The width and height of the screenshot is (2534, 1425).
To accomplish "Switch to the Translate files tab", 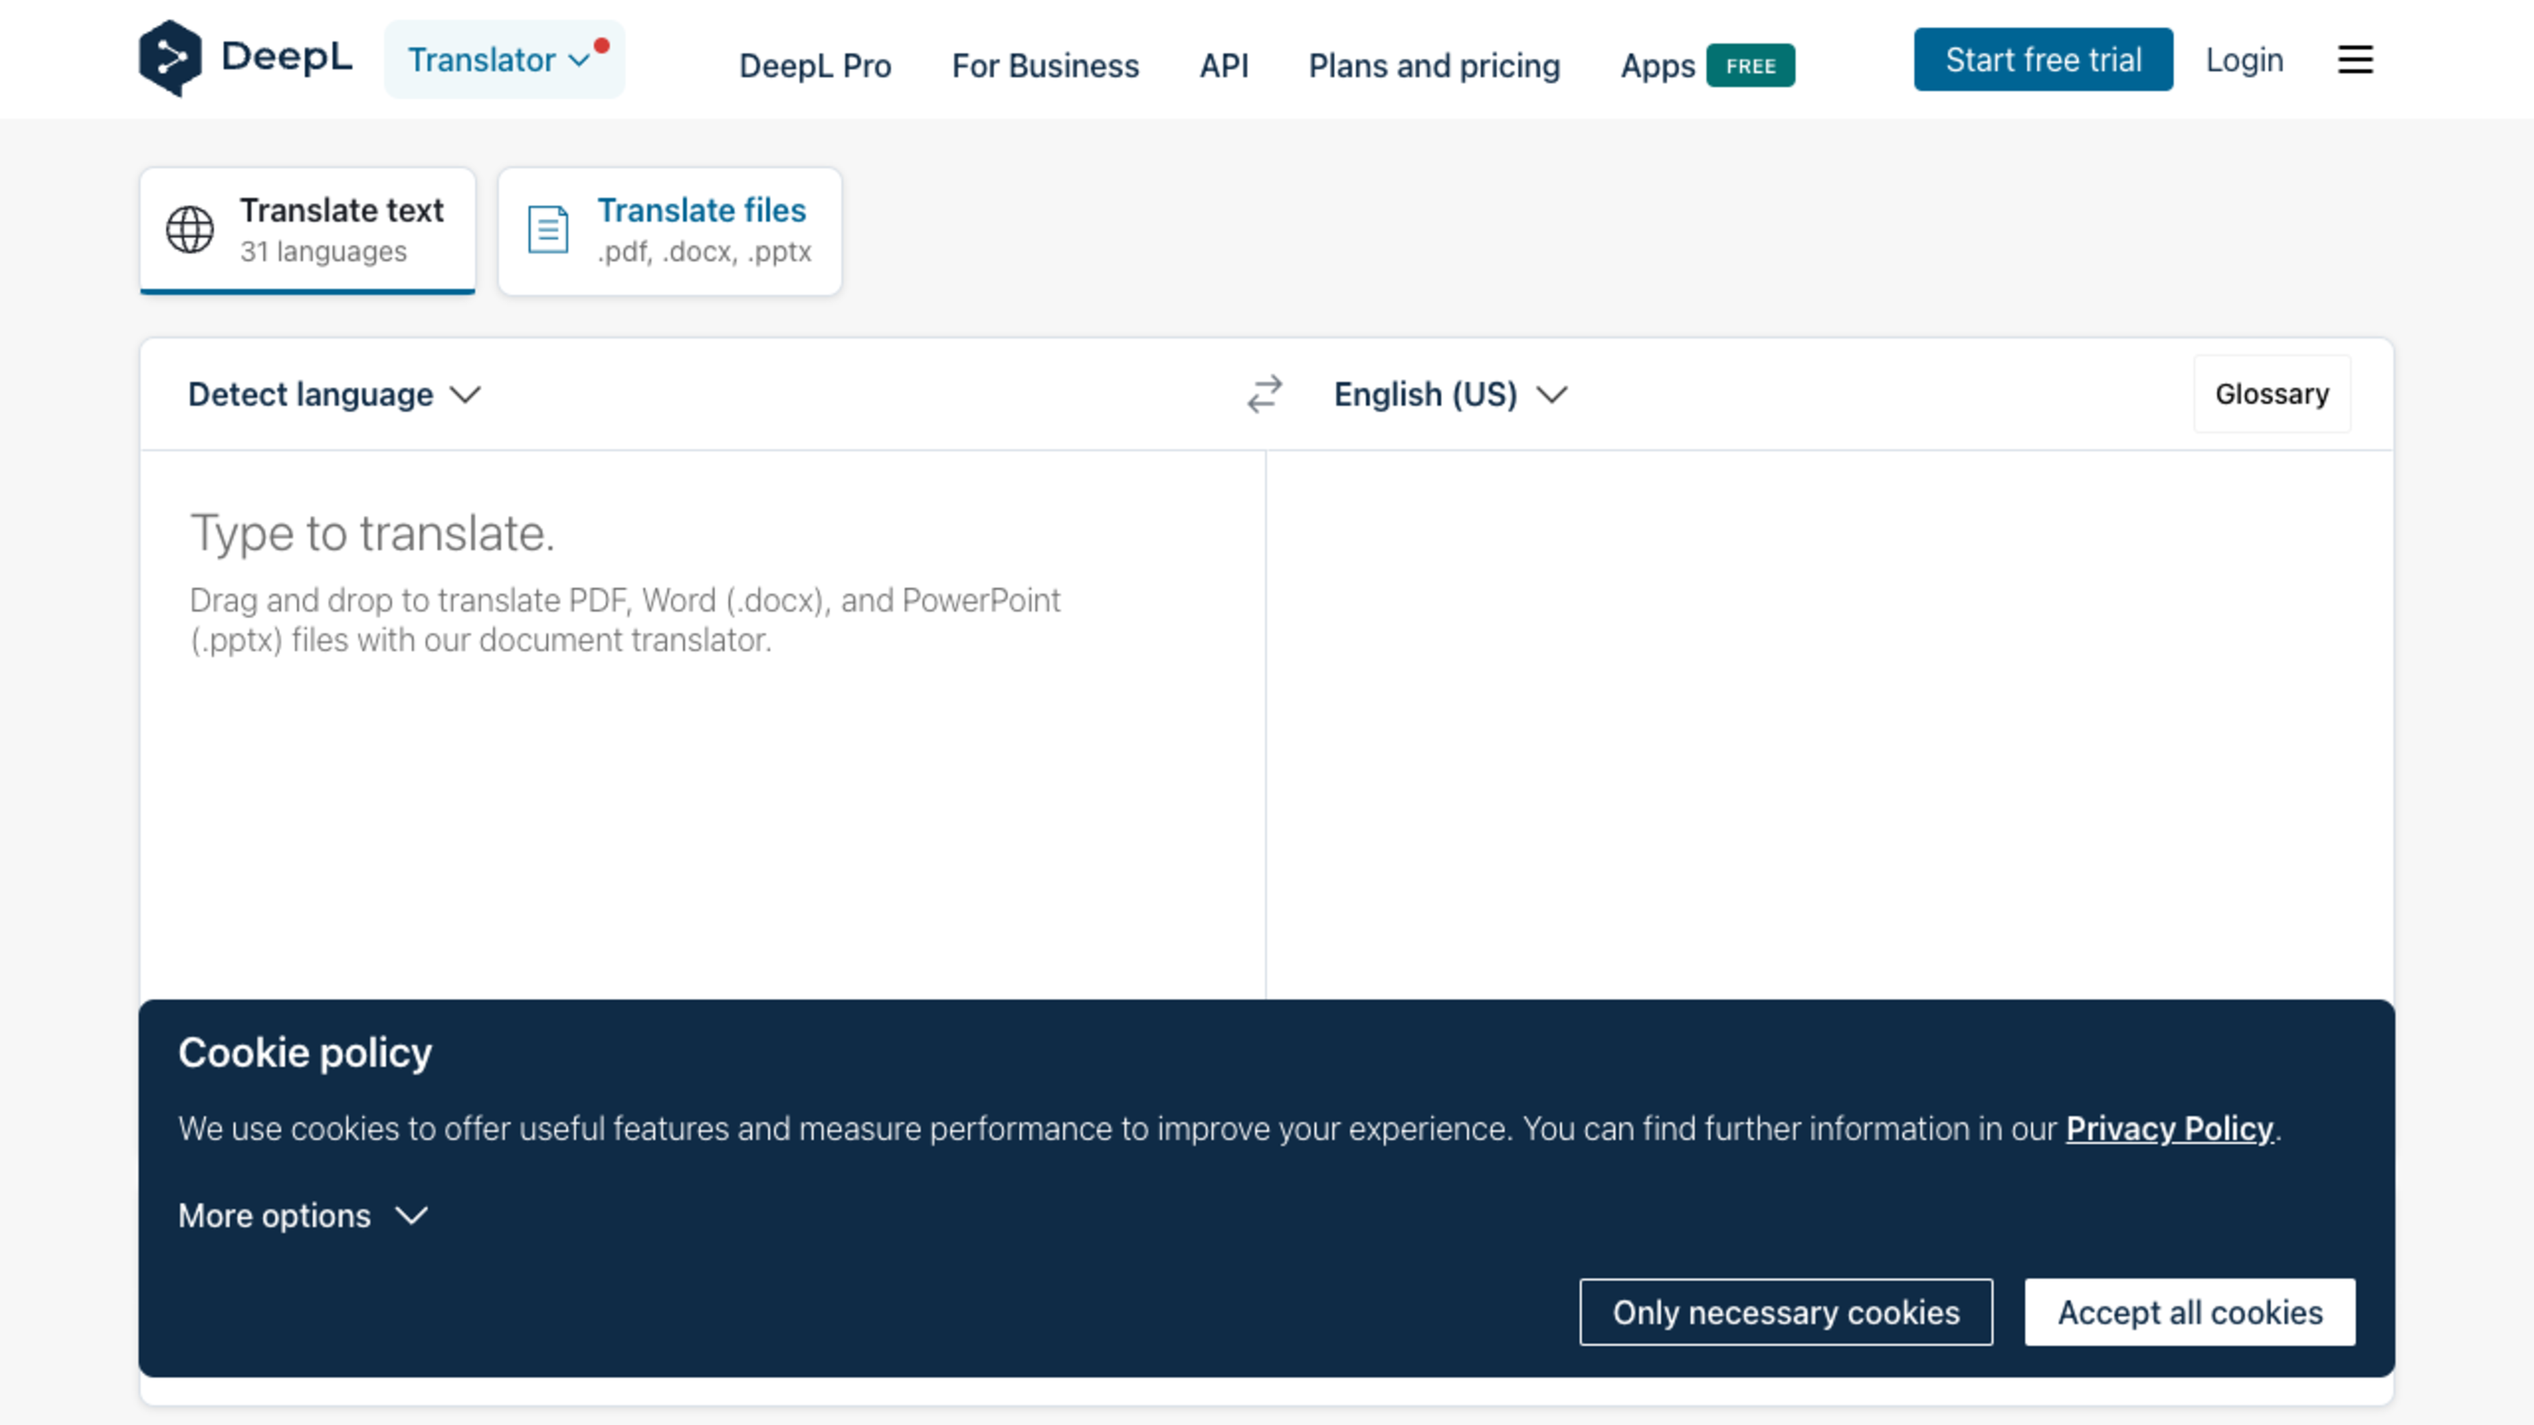I will 670,230.
